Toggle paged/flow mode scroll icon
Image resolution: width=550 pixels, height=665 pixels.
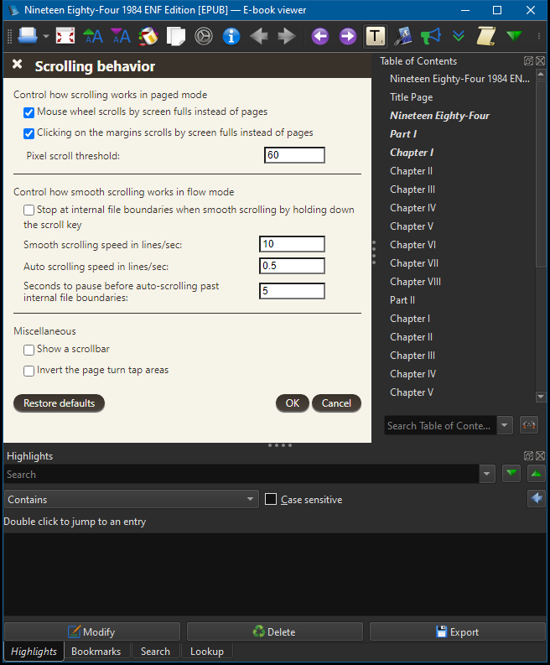tap(486, 35)
